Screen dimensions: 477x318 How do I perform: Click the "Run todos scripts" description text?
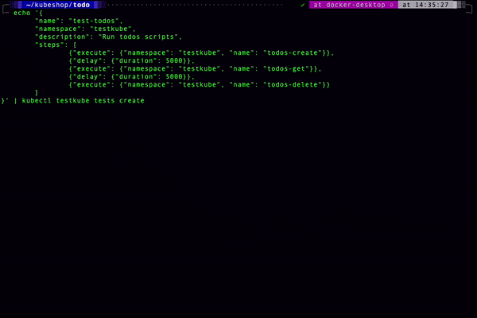[138, 37]
